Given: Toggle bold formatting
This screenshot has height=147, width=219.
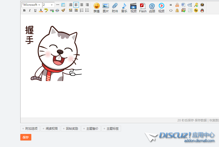Looking at the screenshot, I should pyautogui.click(x=24, y=10).
